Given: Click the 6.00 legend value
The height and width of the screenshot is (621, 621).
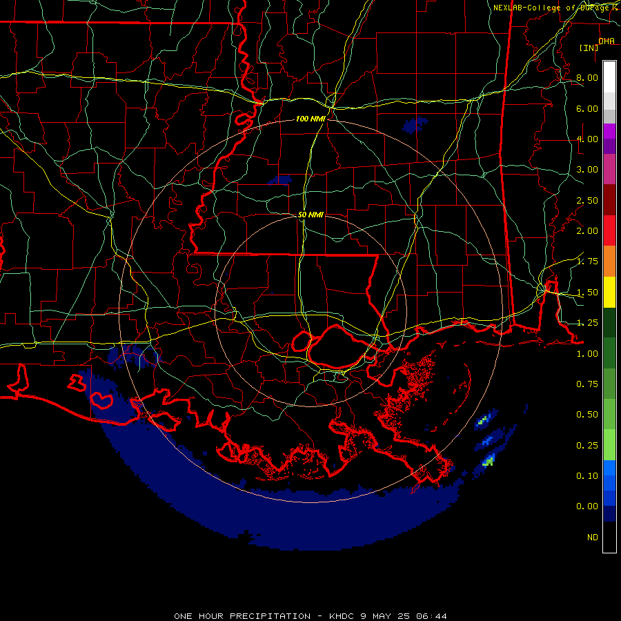Looking at the screenshot, I should click(x=587, y=108).
